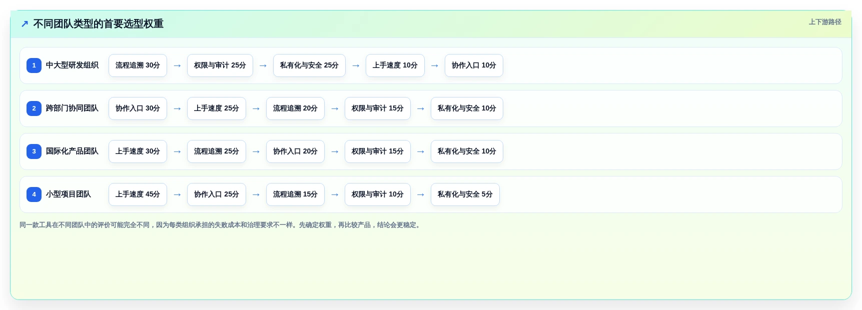Click arrow after 上手速度 30分
862x310 pixels.
click(177, 151)
